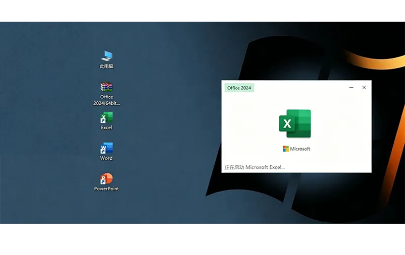
Task: Click the Microsoft logo in splash window
Action: pos(296,149)
